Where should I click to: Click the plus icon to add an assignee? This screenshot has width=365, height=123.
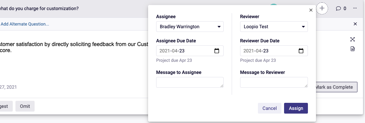click(x=322, y=8)
